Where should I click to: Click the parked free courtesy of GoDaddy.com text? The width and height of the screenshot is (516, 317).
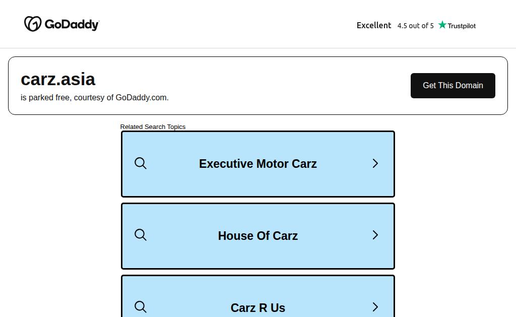[x=94, y=97]
